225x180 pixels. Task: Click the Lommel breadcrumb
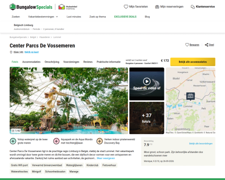tap(57, 37)
